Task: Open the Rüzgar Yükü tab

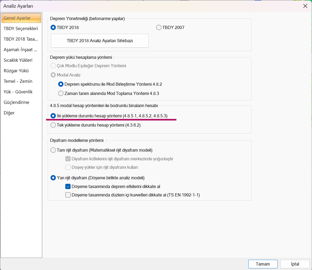Action: 21,71
